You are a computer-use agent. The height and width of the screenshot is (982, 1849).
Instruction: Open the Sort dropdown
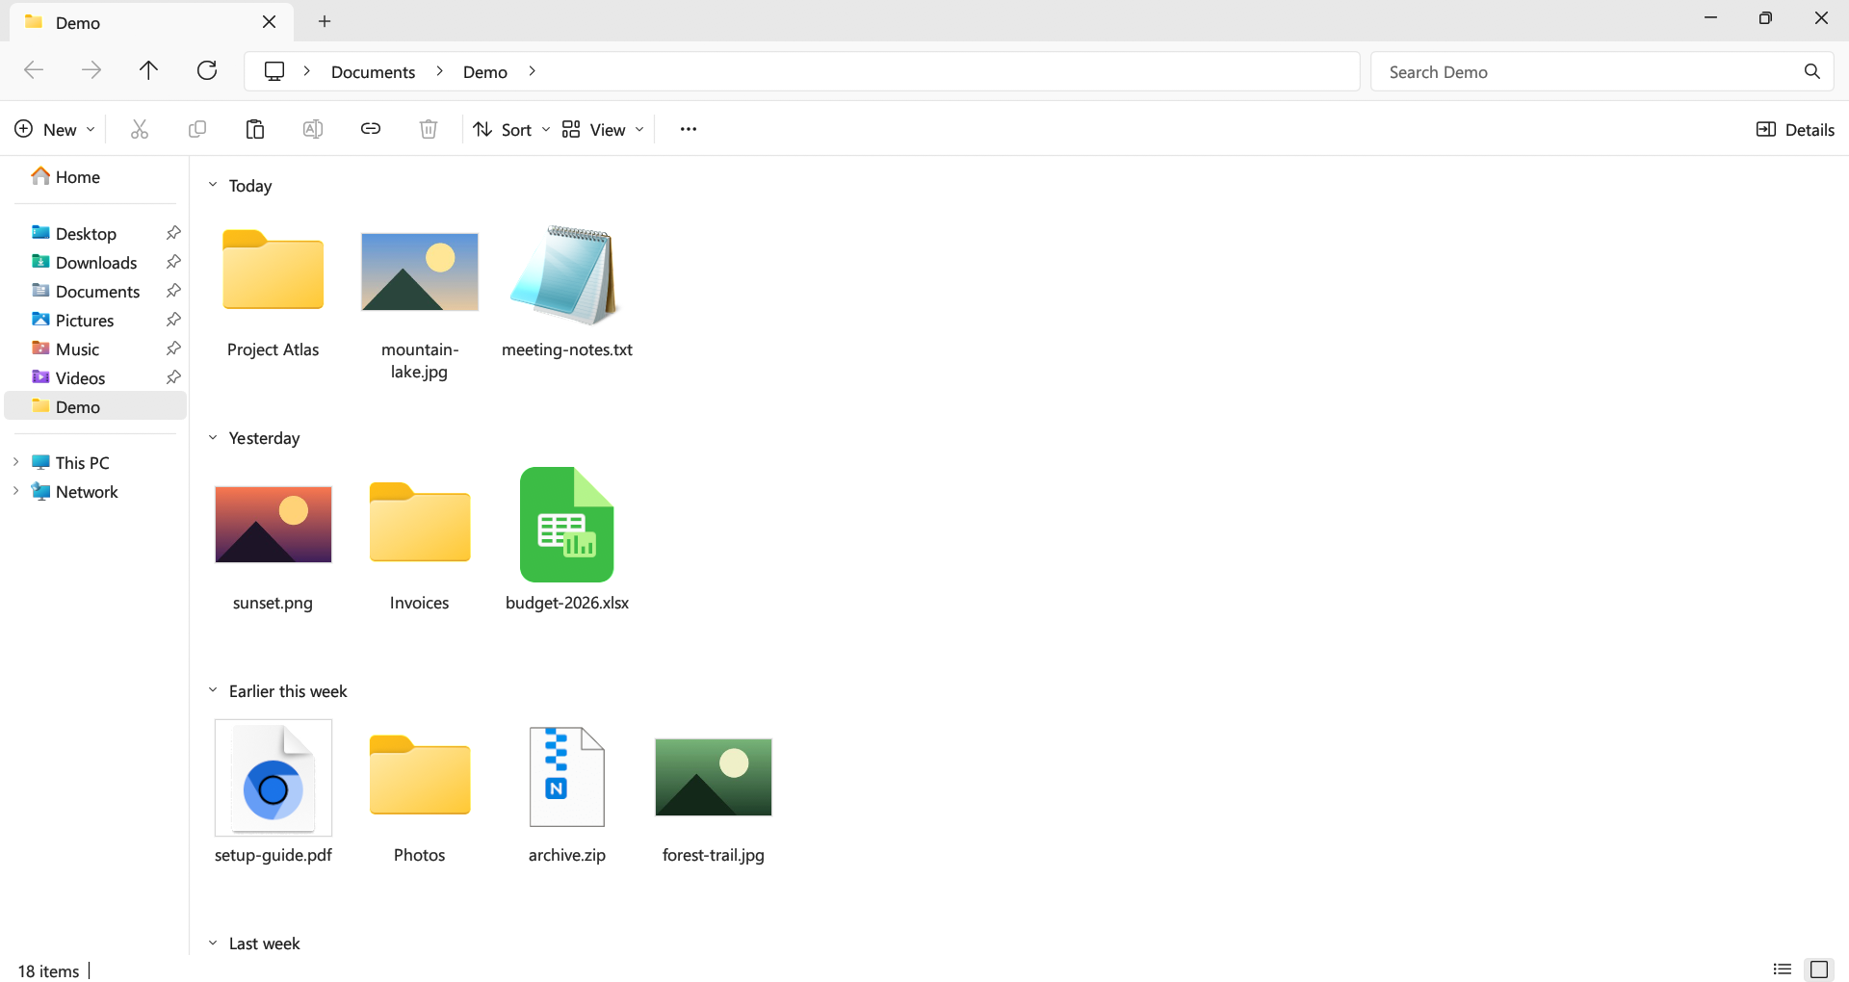511,129
